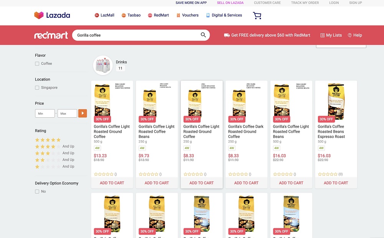Click the Digital & Services icon
The width and height of the screenshot is (384, 238).
pyautogui.click(x=208, y=15)
